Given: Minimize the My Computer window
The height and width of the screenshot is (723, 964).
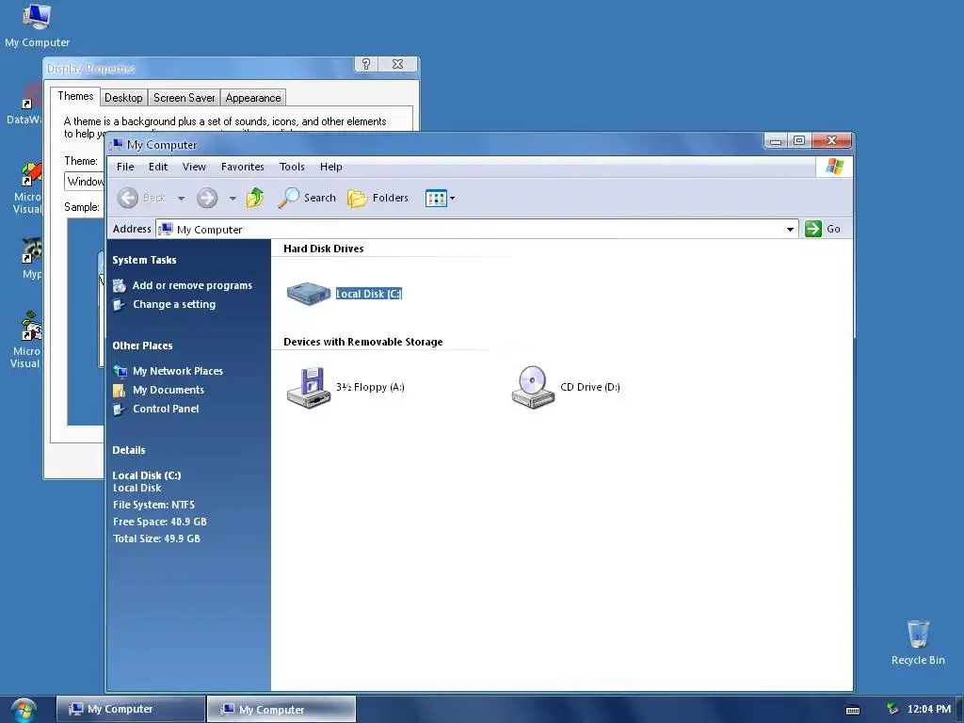Looking at the screenshot, I should click(776, 141).
